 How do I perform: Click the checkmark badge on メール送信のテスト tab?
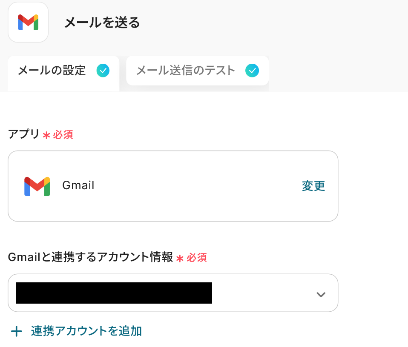252,71
